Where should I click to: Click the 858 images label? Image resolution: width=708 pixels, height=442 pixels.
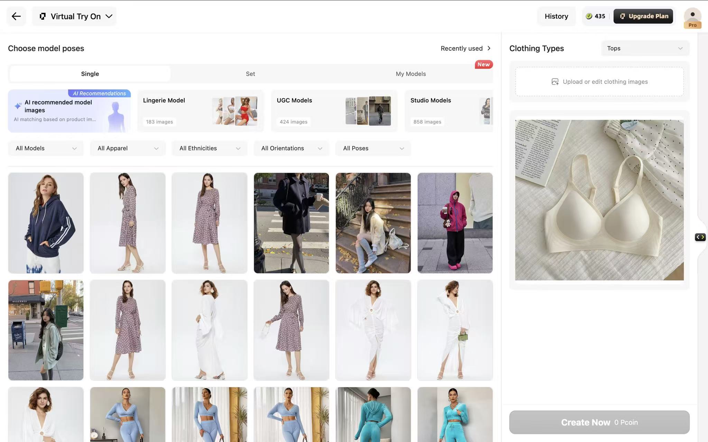(x=427, y=122)
